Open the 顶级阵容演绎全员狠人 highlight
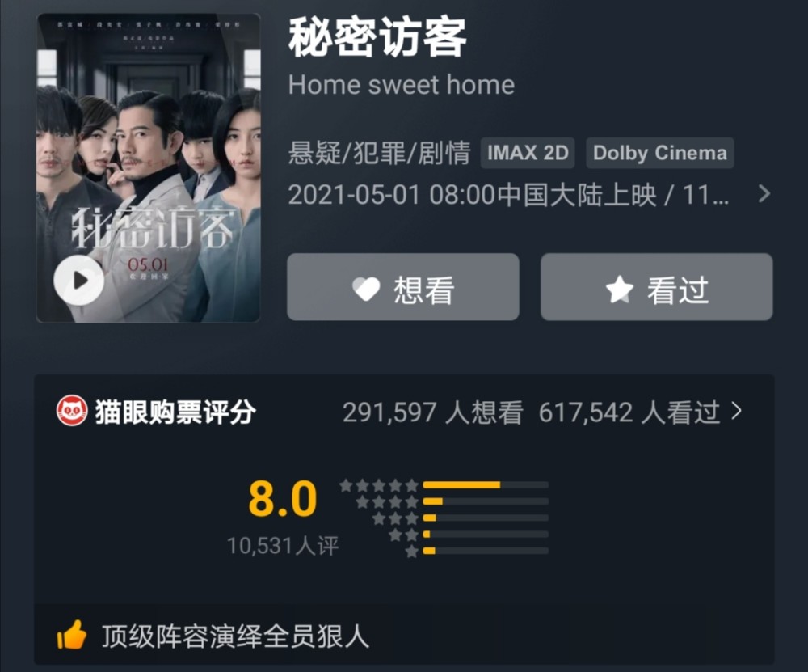The width and height of the screenshot is (808, 672). [235, 636]
